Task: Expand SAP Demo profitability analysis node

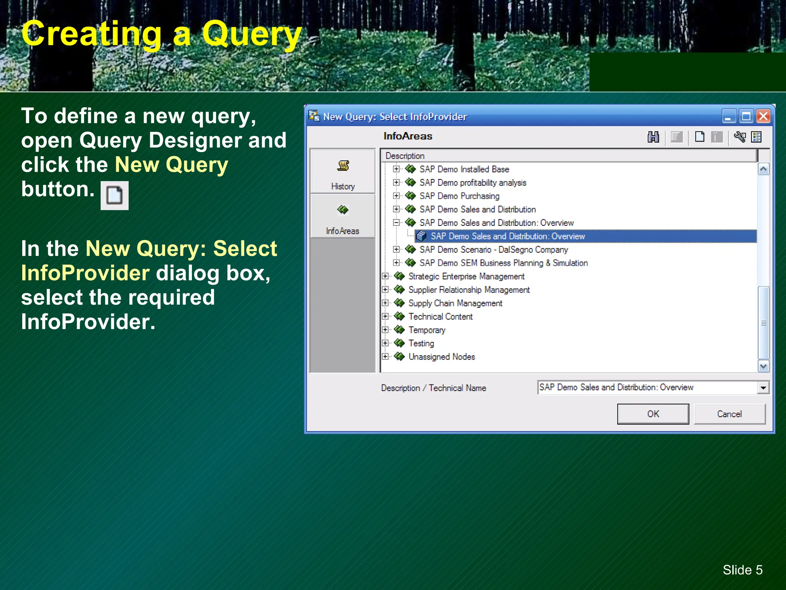Action: [x=396, y=182]
